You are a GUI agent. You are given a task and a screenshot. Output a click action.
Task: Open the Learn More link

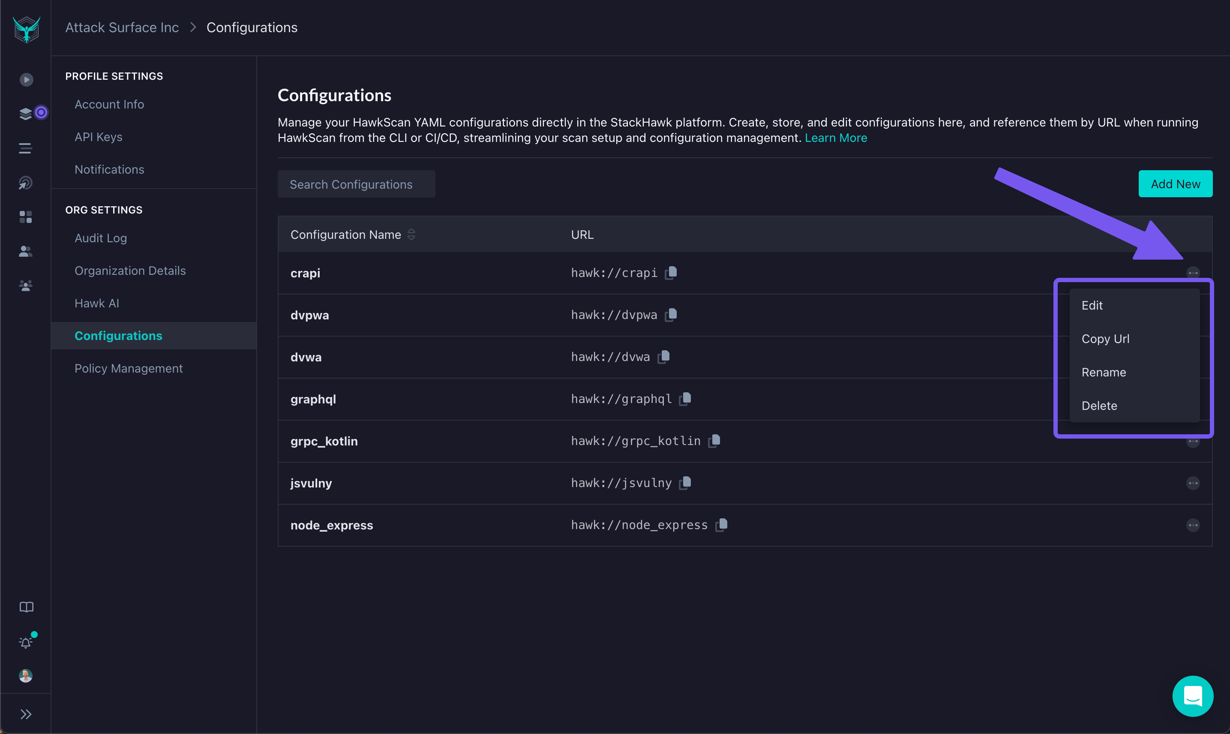click(x=835, y=138)
